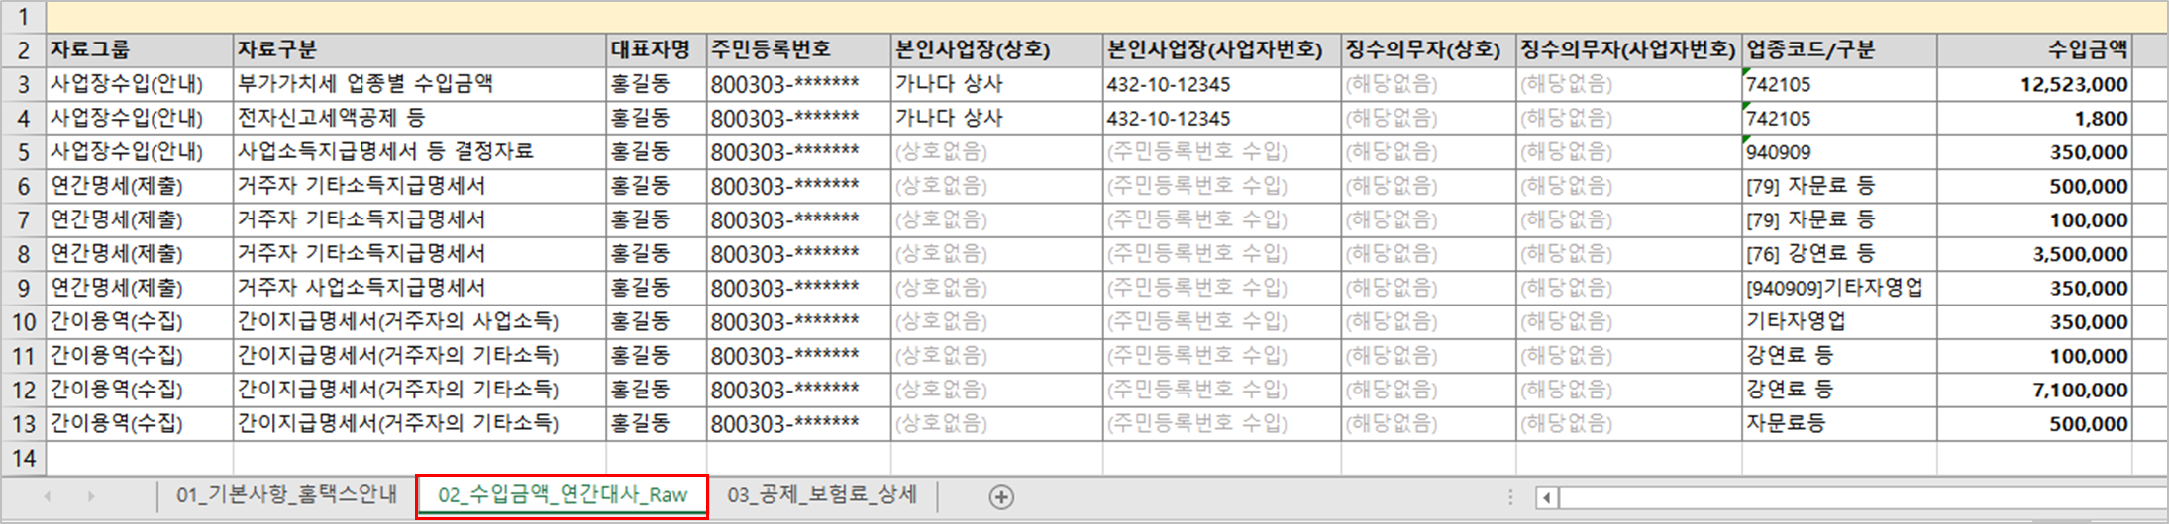Image resolution: width=2169 pixels, height=524 pixels.
Task: Select cell 거주자 사업소득지급명세서
Action: click(x=420, y=288)
